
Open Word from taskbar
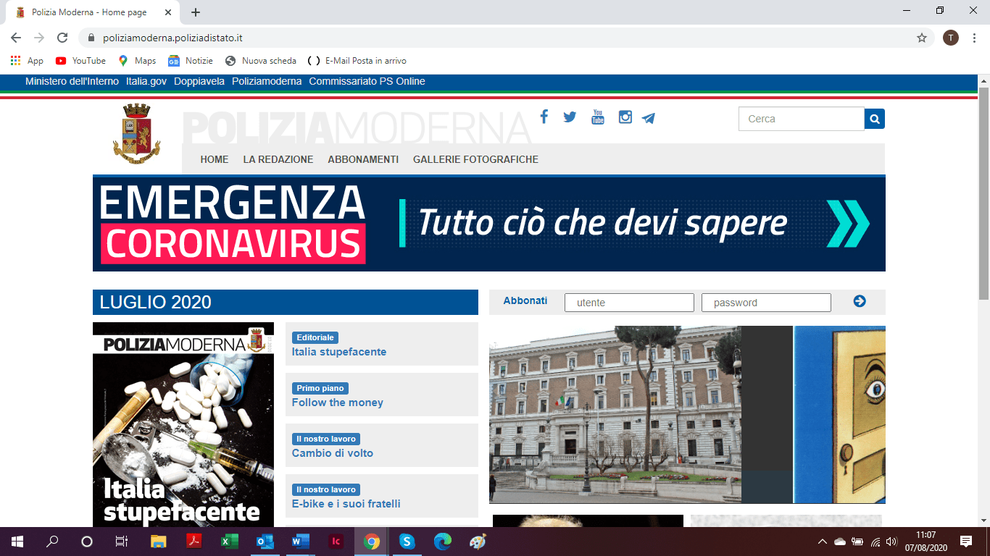tap(301, 541)
